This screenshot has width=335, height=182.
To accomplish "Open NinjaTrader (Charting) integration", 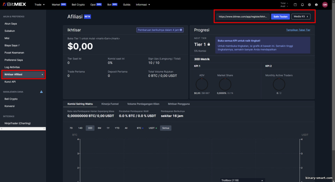I will point(17,123).
